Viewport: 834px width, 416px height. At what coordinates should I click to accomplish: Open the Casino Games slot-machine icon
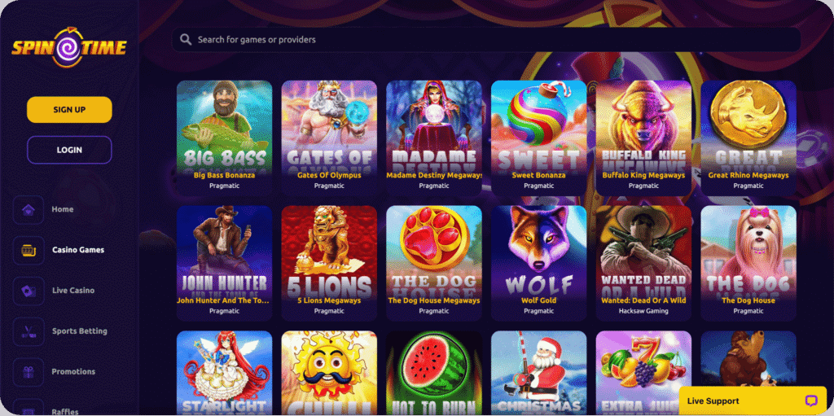point(29,250)
